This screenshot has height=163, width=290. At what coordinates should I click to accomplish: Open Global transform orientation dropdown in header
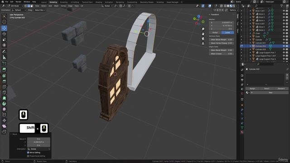[x=107, y=6]
